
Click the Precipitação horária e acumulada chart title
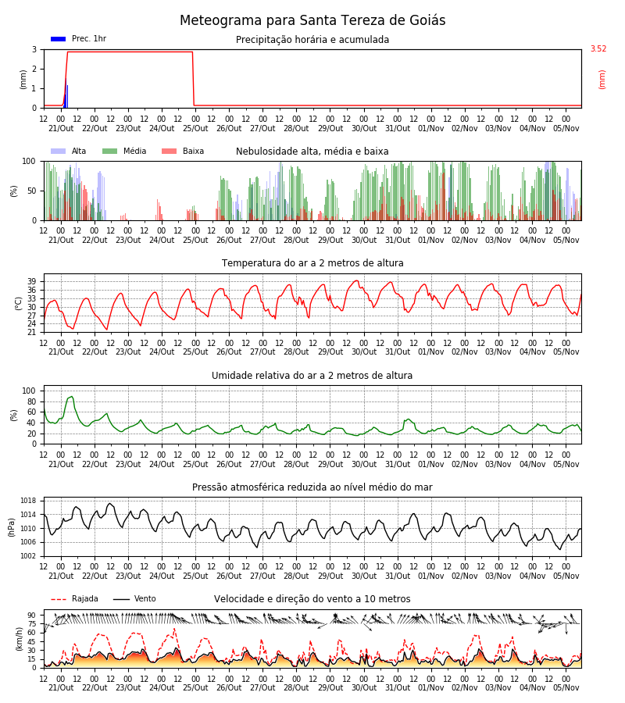point(312,40)
